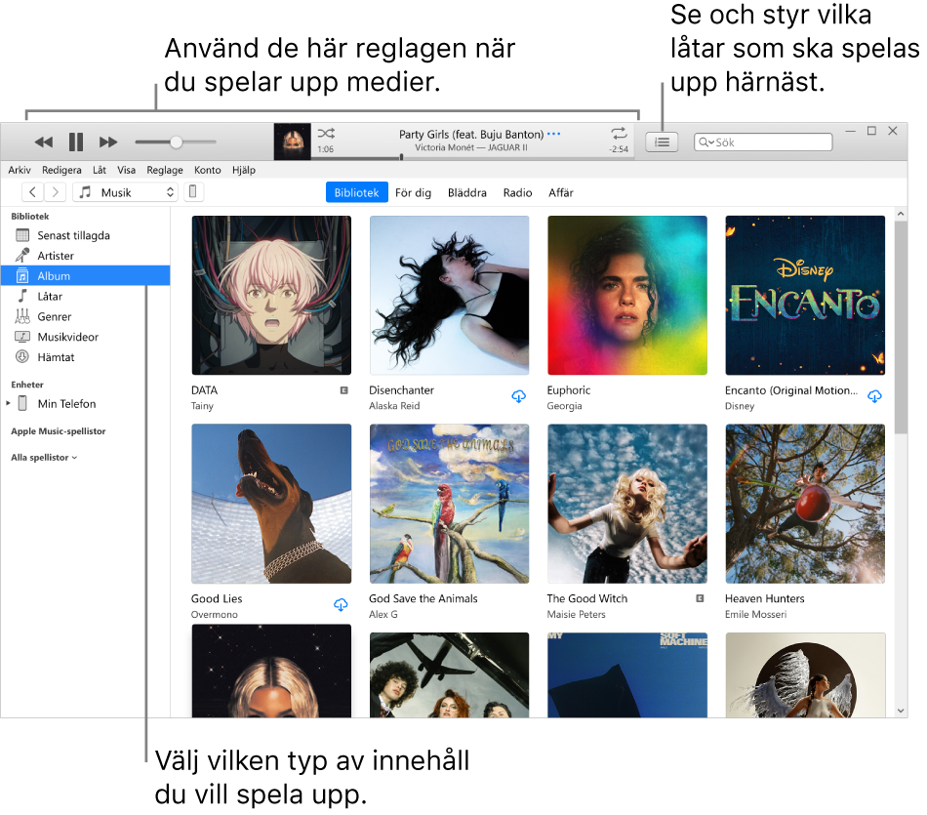Pause the currently playing song
Viewport: 927px width, 815px height.
pyautogui.click(x=76, y=143)
